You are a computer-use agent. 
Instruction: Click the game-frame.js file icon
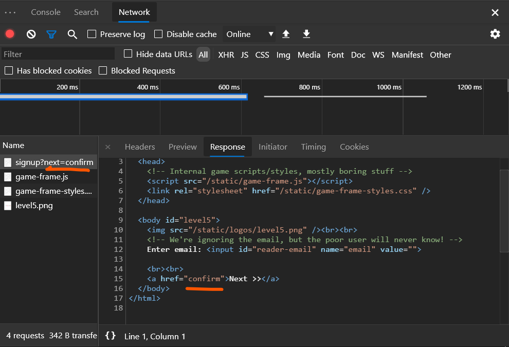(8, 177)
